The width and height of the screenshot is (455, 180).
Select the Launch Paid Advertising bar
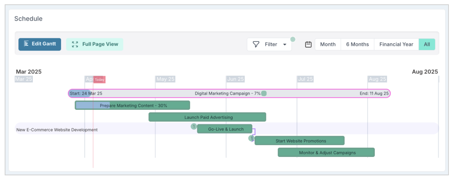[207, 117]
